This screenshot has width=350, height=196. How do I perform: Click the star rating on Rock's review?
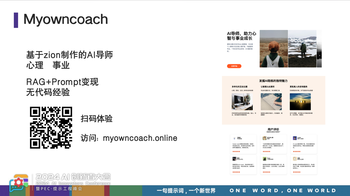coord(267,172)
